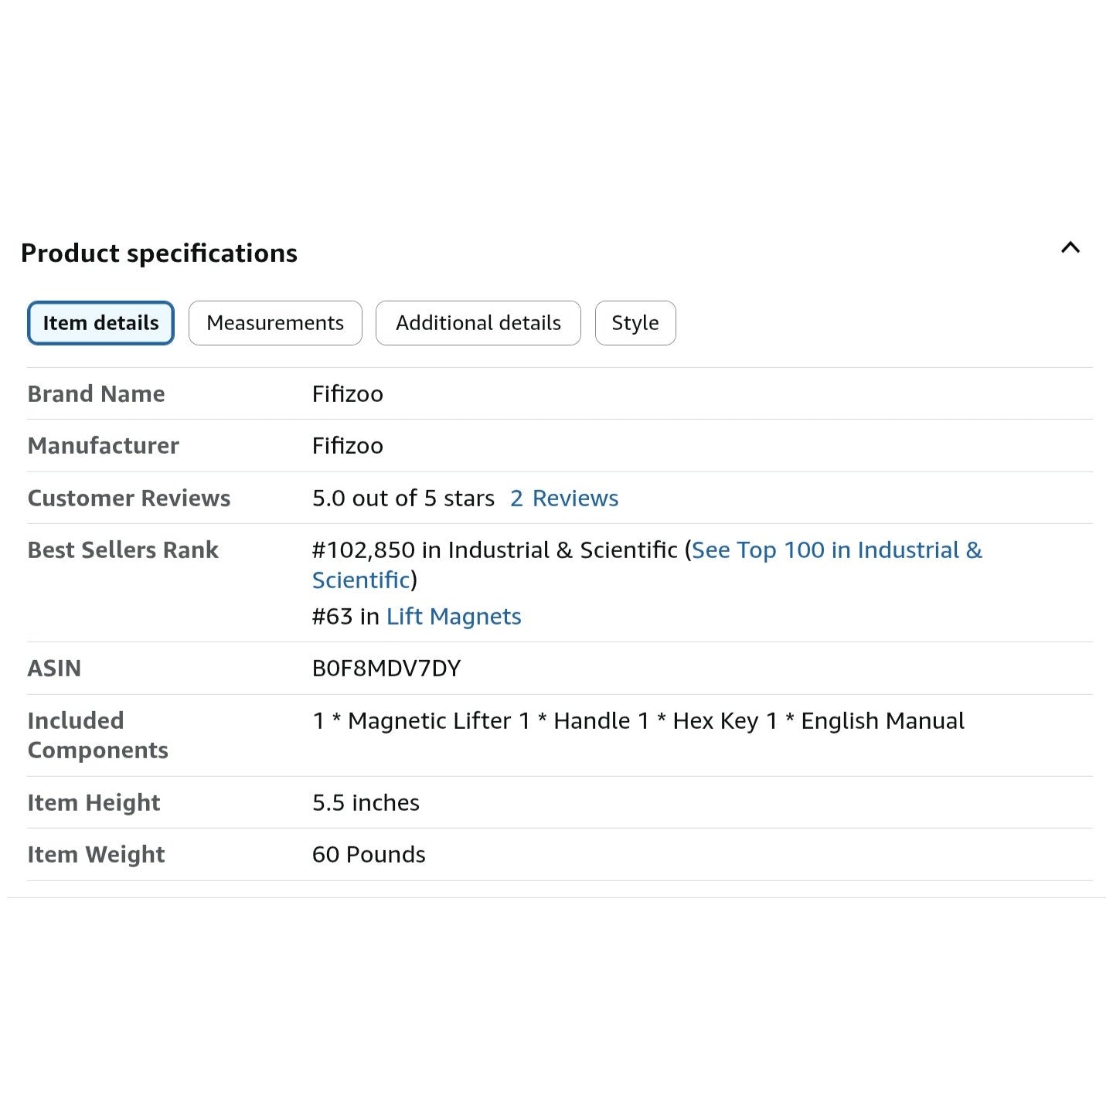Open the Additional details tab
The width and height of the screenshot is (1113, 1113).
click(478, 323)
